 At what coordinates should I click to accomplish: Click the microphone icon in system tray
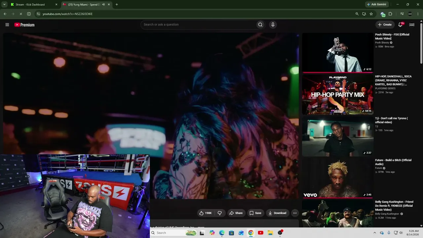389,233
